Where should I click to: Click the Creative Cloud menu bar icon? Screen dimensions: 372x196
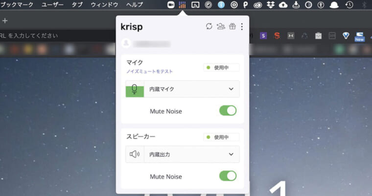pos(257,5)
